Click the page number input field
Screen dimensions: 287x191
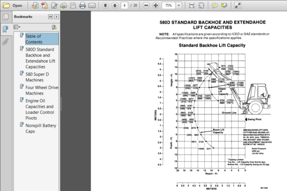124,5
